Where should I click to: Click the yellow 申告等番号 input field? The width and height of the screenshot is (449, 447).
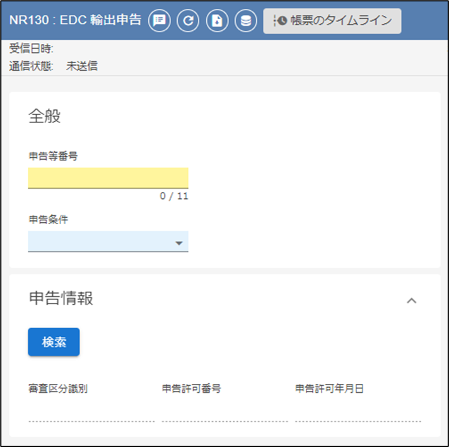[x=108, y=177]
